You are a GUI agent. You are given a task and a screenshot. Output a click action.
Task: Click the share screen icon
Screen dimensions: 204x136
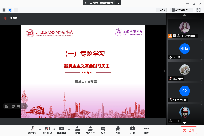click(62, 130)
